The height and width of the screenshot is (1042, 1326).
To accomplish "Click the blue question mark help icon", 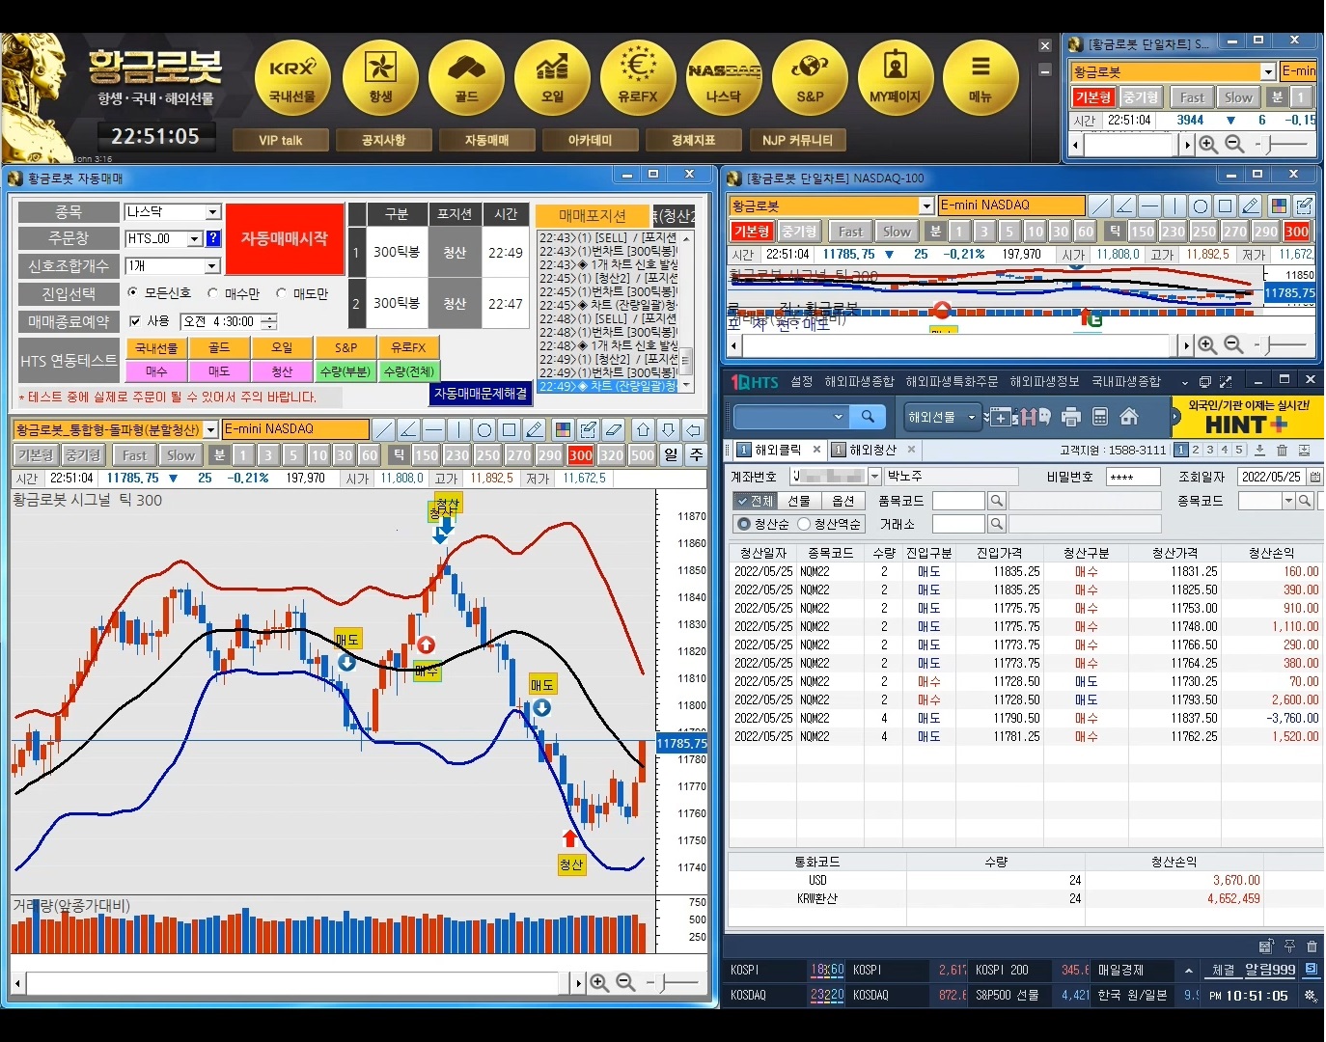I will tap(213, 238).
